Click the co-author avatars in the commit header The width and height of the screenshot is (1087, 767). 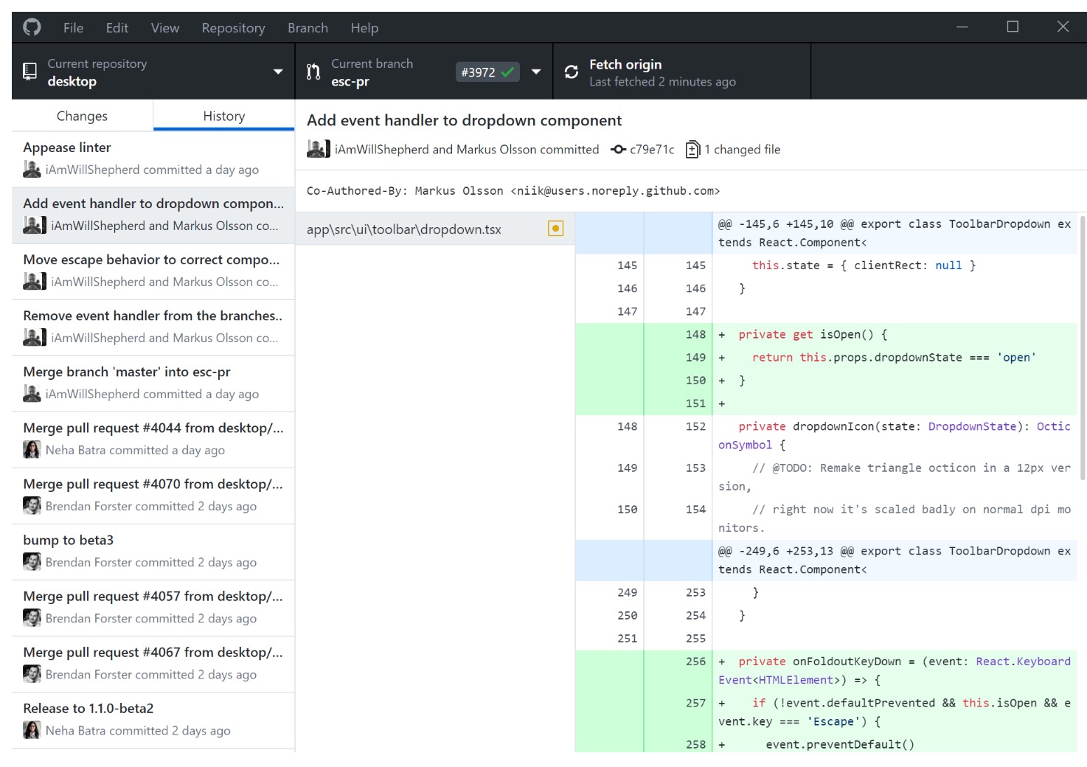coord(319,149)
